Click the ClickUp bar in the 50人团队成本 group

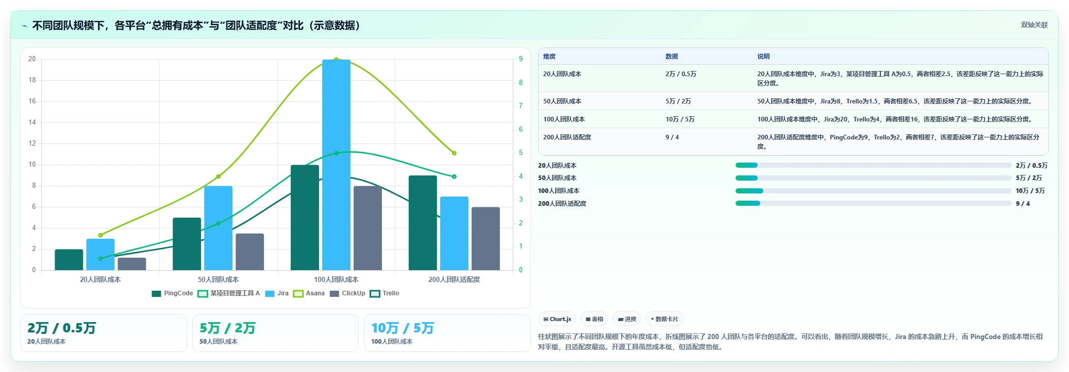[250, 252]
